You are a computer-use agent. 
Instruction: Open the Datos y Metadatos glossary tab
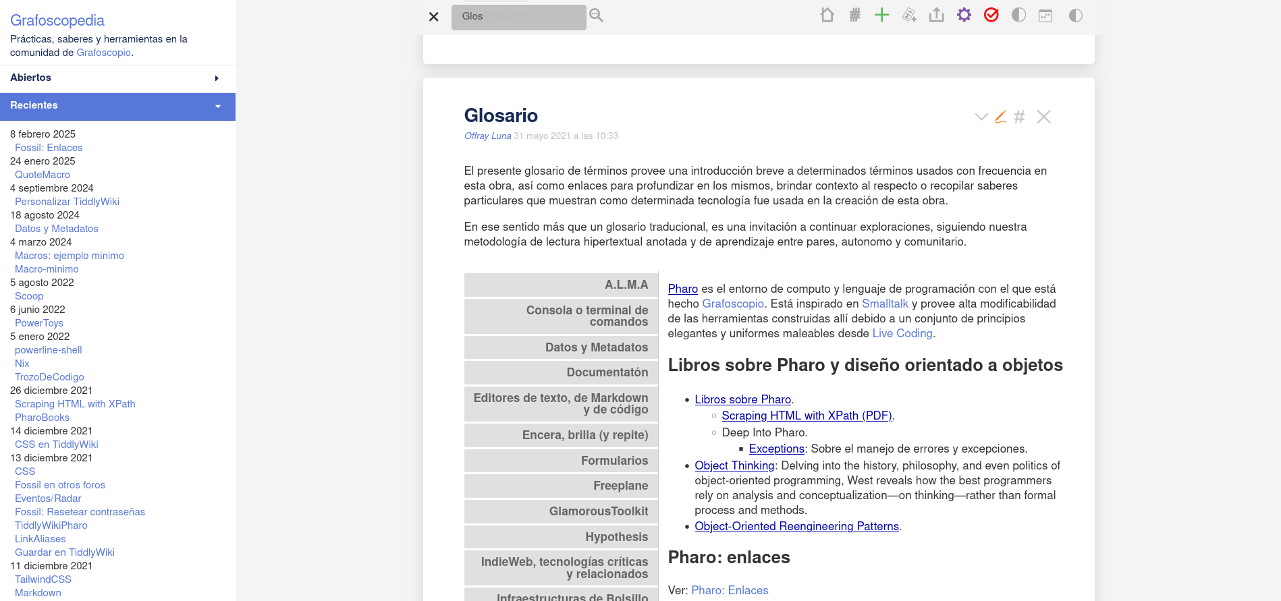pyautogui.click(x=561, y=347)
